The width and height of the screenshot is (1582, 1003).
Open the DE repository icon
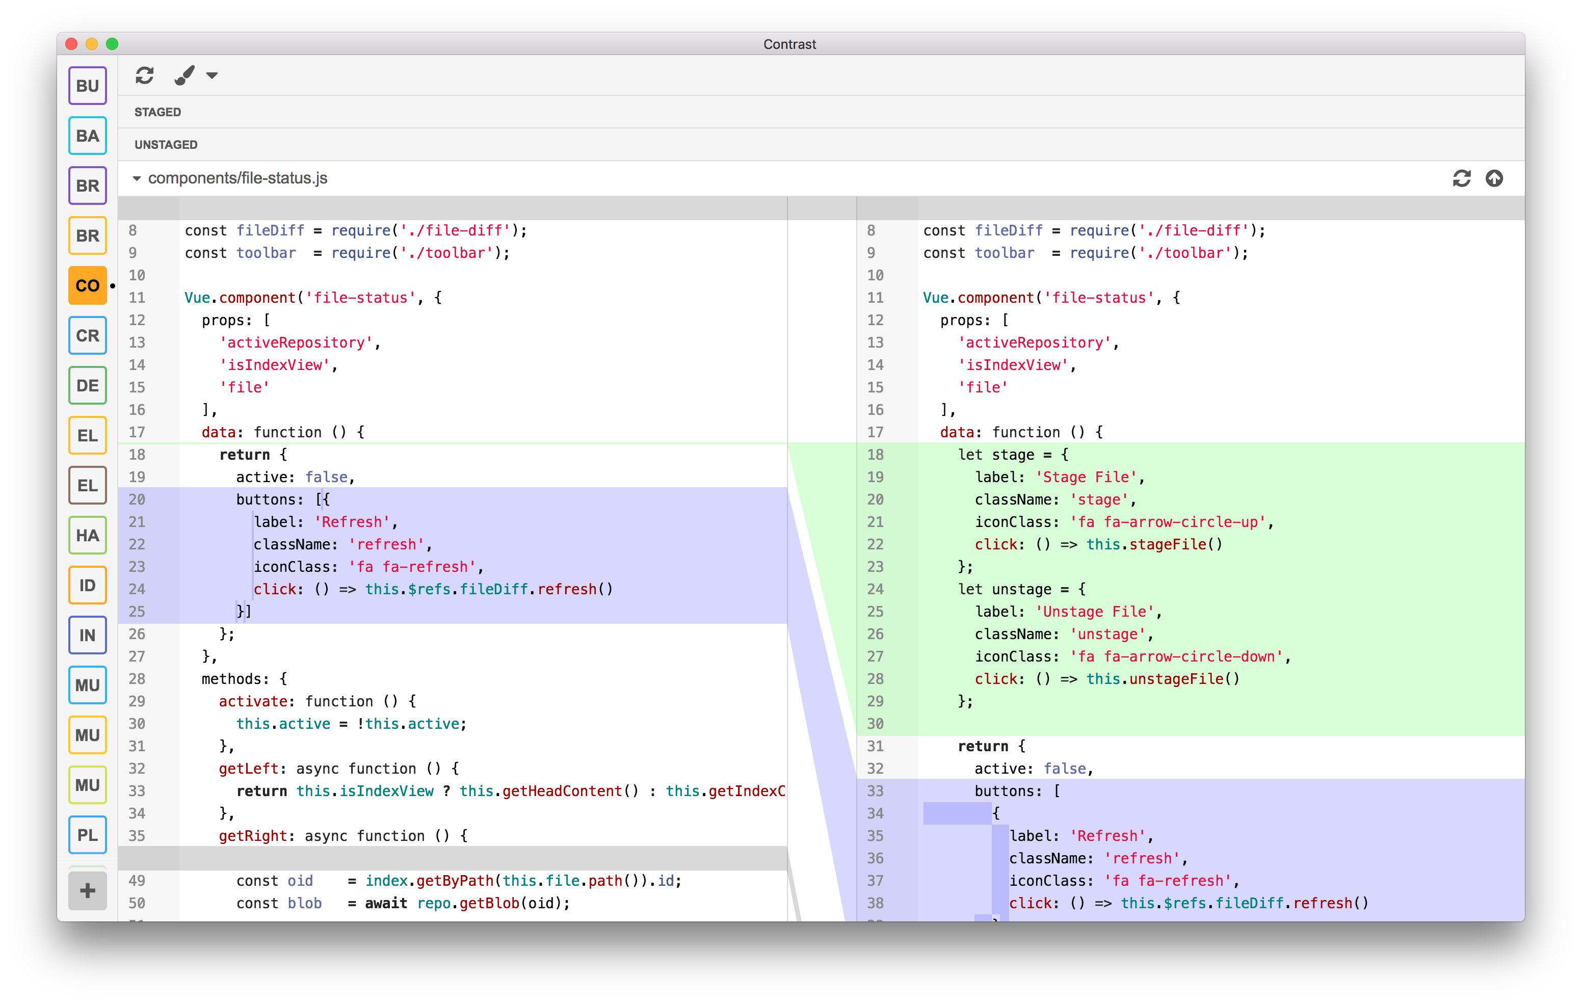87,385
